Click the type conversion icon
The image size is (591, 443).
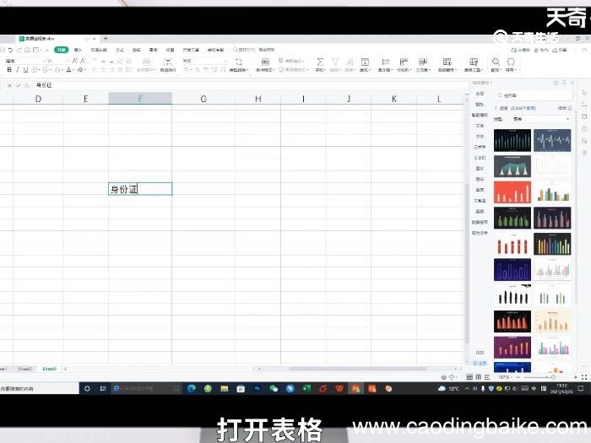(x=239, y=64)
